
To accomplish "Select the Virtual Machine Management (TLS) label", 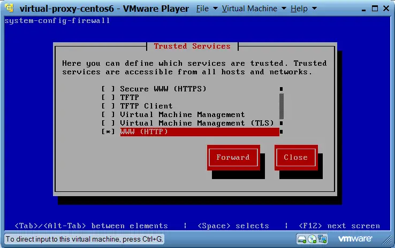I will 197,123.
